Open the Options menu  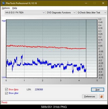(6, 8)
